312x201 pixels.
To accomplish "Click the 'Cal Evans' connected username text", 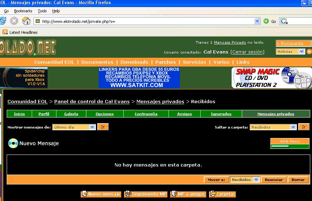I will click(216, 52).
